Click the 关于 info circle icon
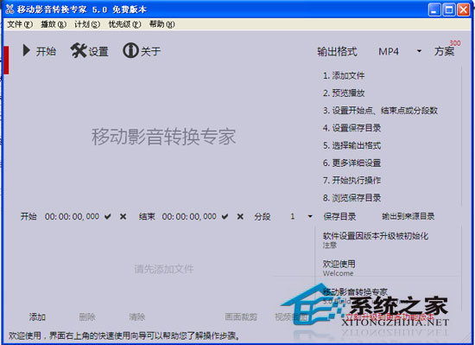The image size is (475, 345). [x=130, y=50]
